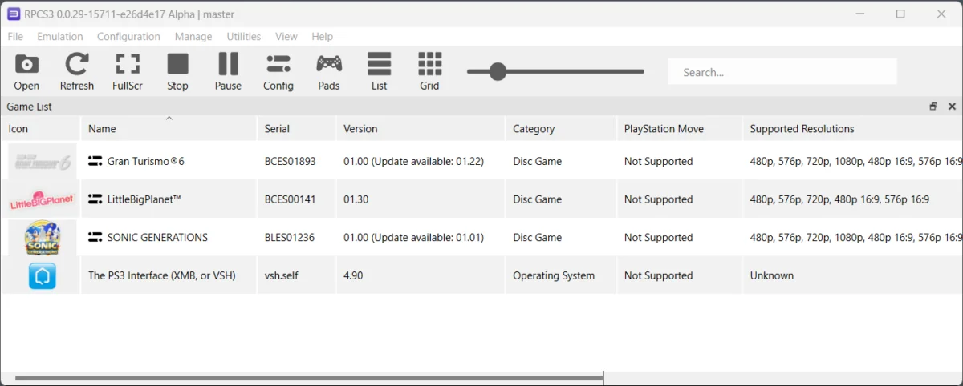This screenshot has width=963, height=386.
Task: Click custom config icon beside SONIC GENERATIONS
Action: point(95,237)
